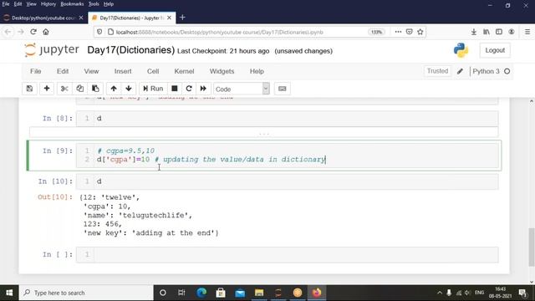Open Firefox account icon

point(512,32)
